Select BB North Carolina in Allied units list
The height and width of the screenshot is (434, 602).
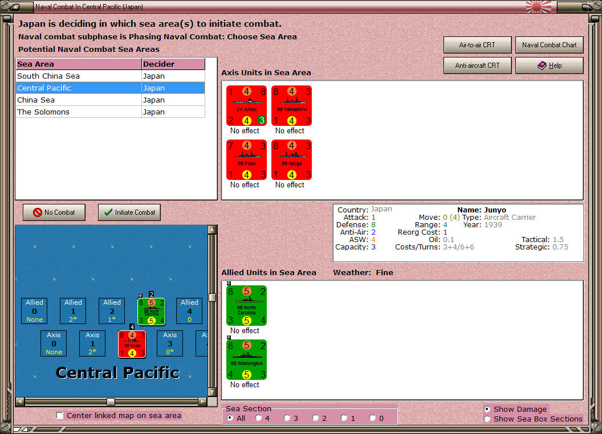coord(246,305)
